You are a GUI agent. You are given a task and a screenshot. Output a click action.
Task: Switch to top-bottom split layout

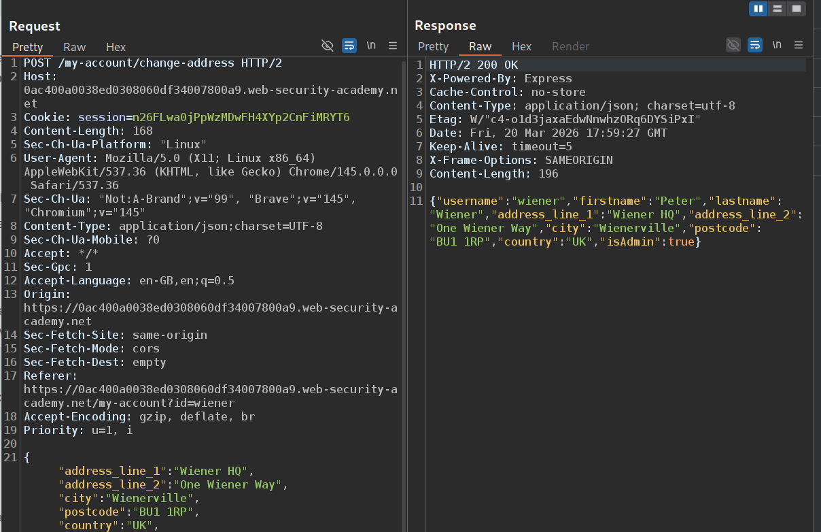click(778, 9)
